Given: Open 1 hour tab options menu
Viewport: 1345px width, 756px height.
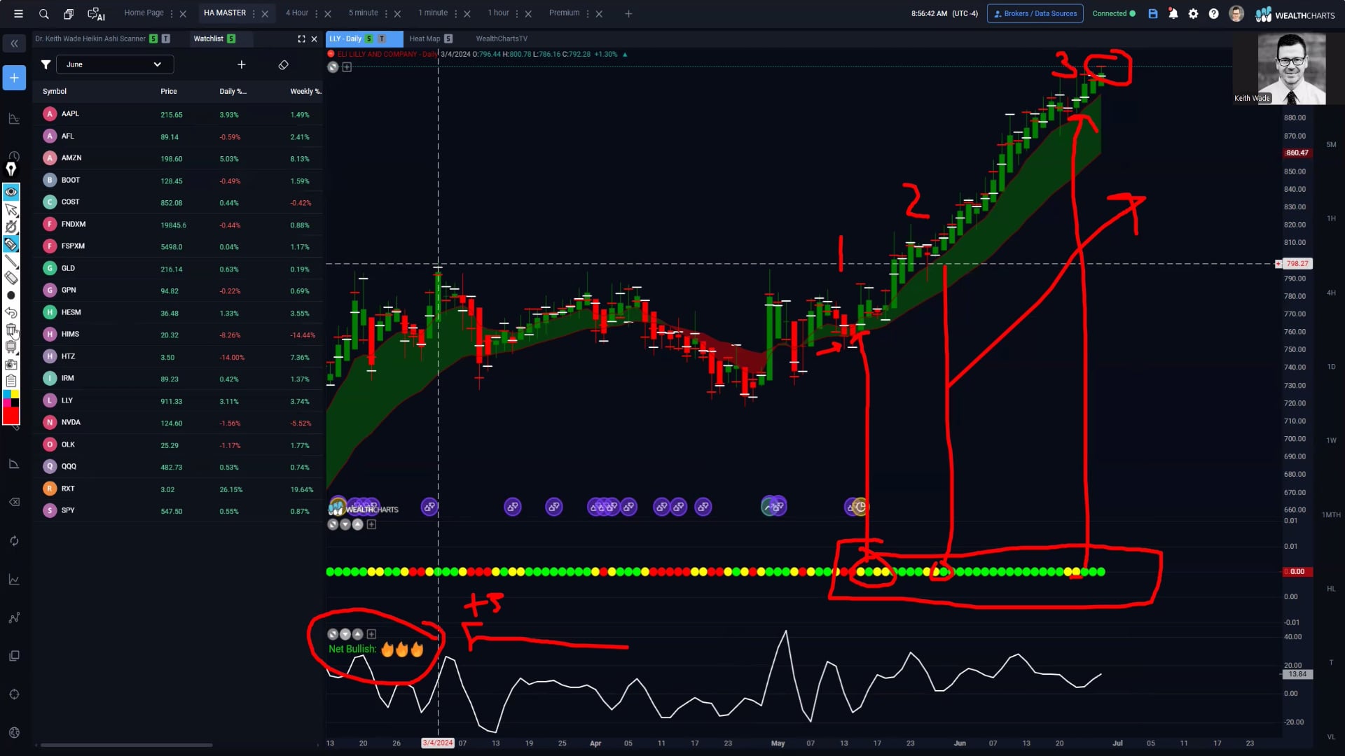Looking at the screenshot, I should 517,13.
